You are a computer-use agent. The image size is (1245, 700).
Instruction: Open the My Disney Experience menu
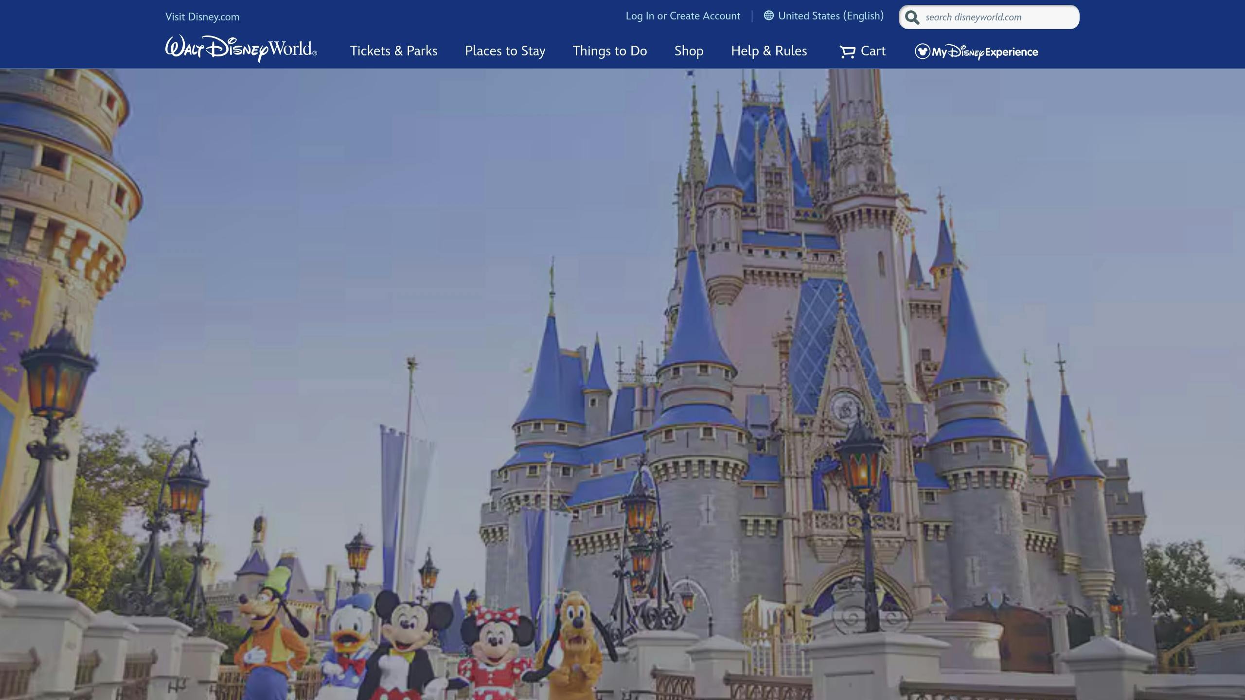(x=976, y=52)
